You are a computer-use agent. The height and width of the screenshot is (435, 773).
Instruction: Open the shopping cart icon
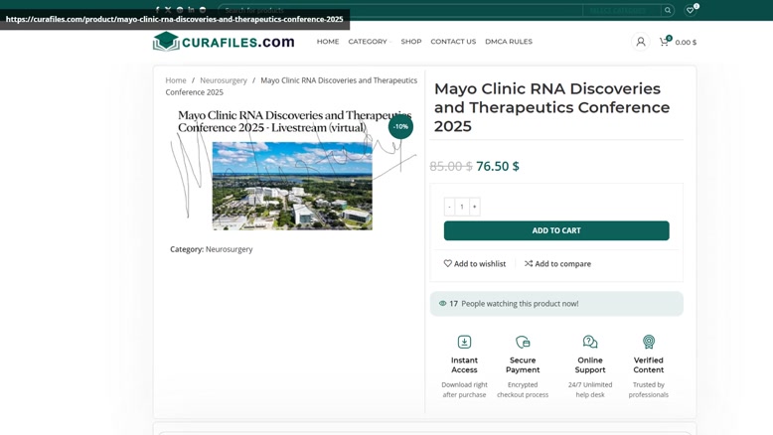tap(664, 42)
